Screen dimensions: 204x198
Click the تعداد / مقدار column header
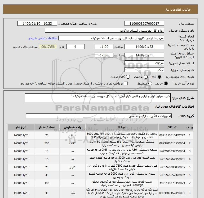click(47, 127)
